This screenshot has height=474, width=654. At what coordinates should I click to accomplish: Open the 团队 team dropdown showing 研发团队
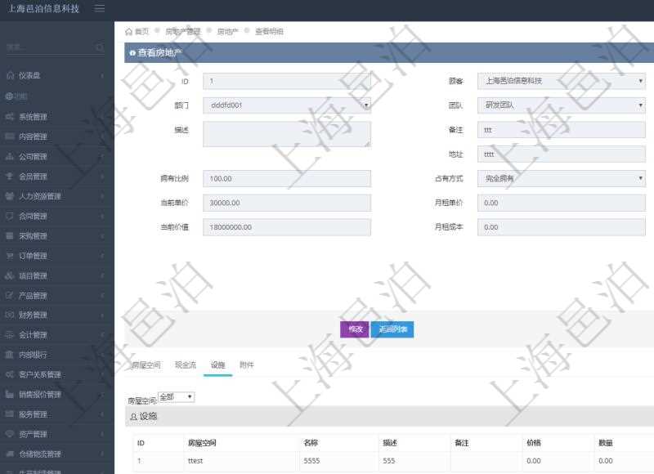tap(560, 105)
